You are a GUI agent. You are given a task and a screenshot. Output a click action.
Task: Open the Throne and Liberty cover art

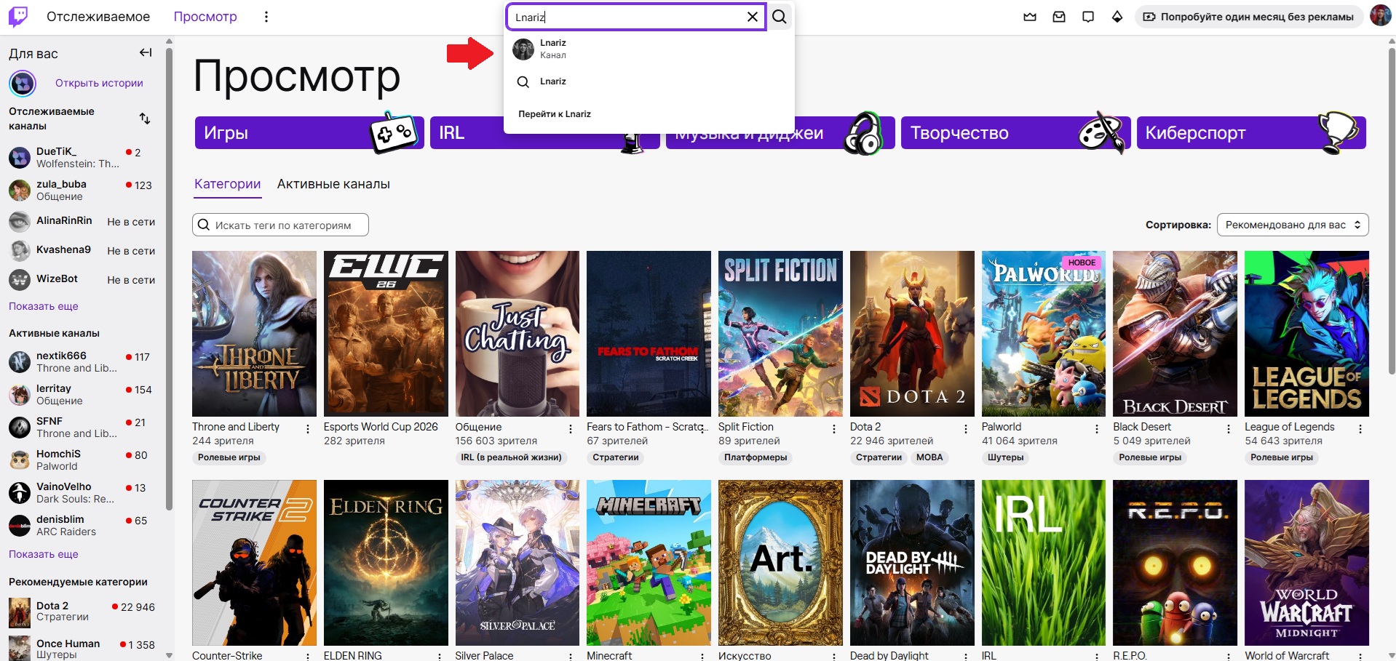254,334
